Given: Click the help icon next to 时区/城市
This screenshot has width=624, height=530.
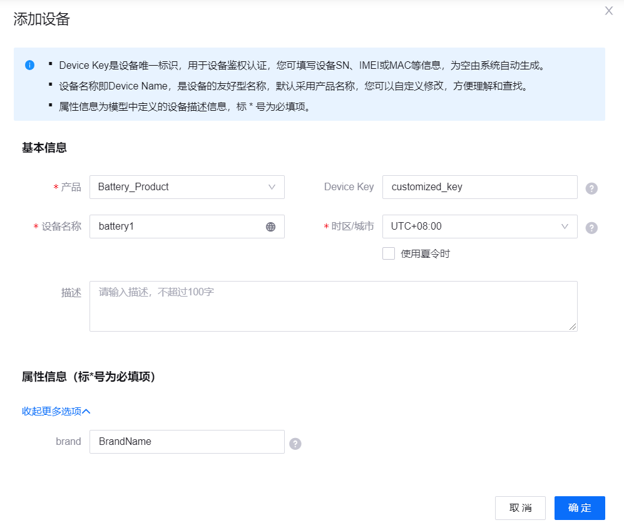Looking at the screenshot, I should click(x=591, y=228).
